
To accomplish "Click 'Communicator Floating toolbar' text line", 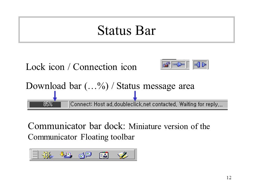I will (x=81, y=137).
